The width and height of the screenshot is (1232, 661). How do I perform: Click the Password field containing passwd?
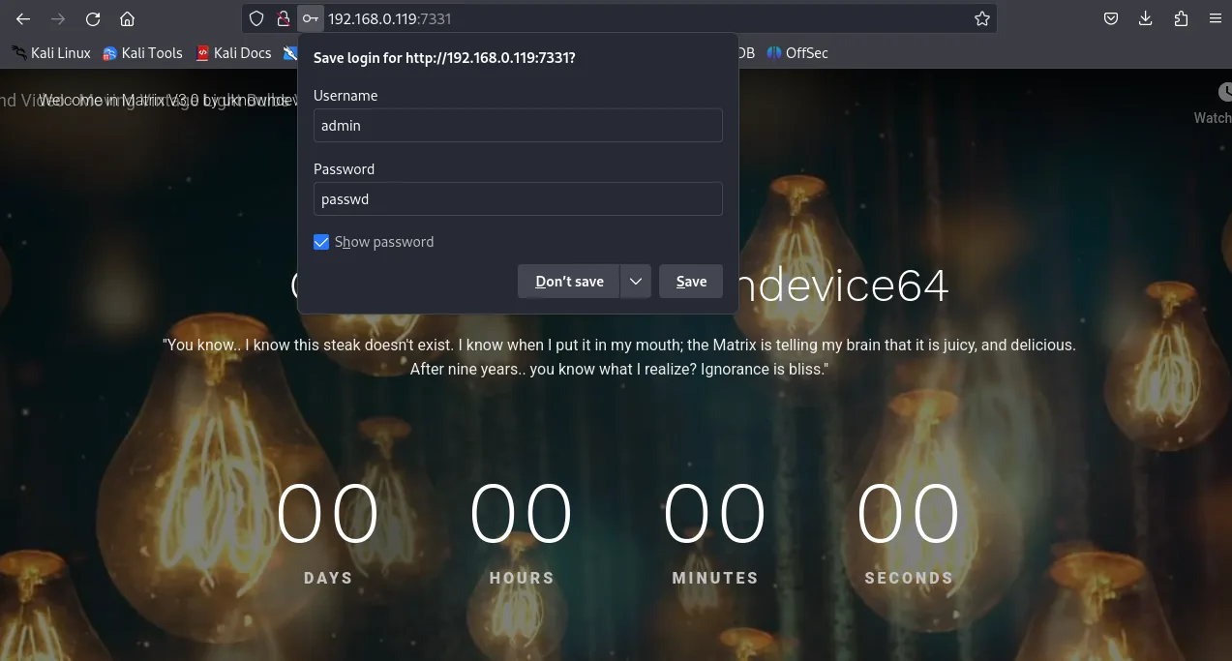pos(518,199)
